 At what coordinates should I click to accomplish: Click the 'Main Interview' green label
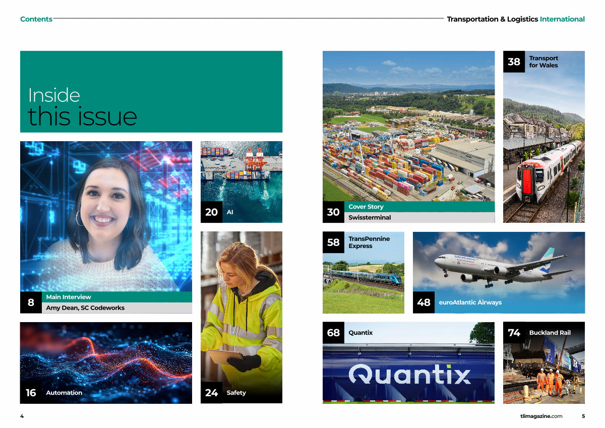[116, 297]
